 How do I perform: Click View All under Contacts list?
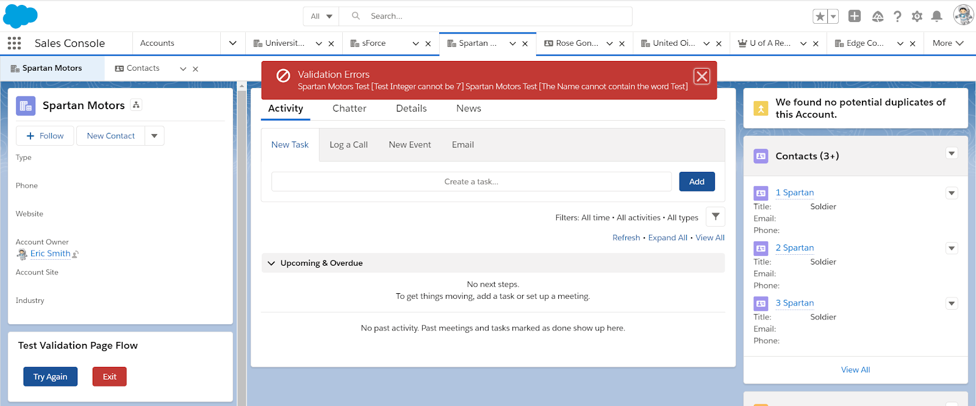(855, 370)
